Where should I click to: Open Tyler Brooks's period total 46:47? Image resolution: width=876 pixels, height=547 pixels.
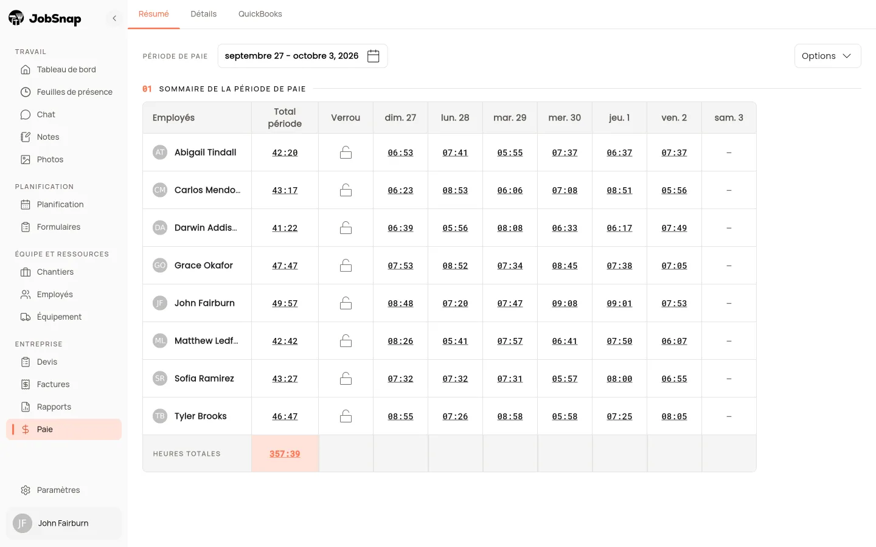click(285, 416)
